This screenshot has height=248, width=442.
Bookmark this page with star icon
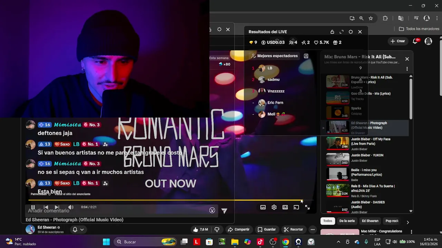(371, 18)
